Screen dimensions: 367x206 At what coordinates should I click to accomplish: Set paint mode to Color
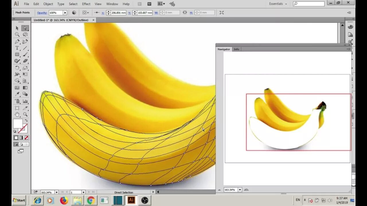click(16, 138)
